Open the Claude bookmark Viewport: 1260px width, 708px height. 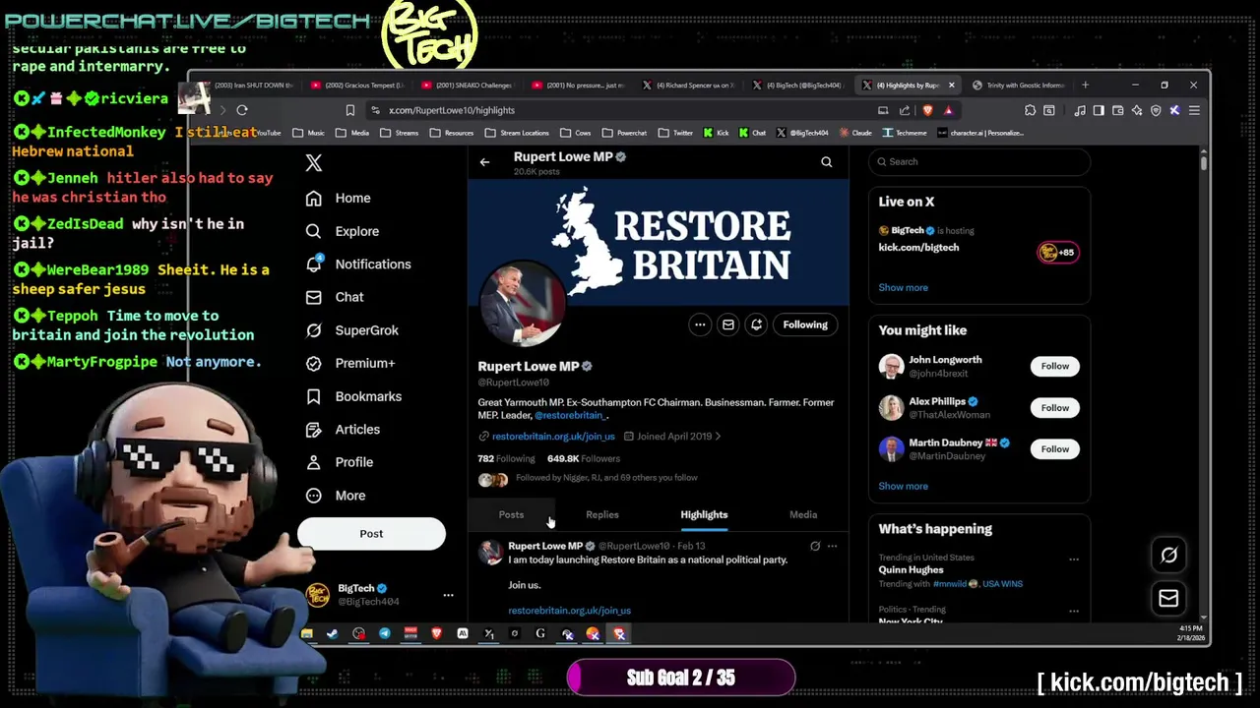pyautogui.click(x=854, y=133)
